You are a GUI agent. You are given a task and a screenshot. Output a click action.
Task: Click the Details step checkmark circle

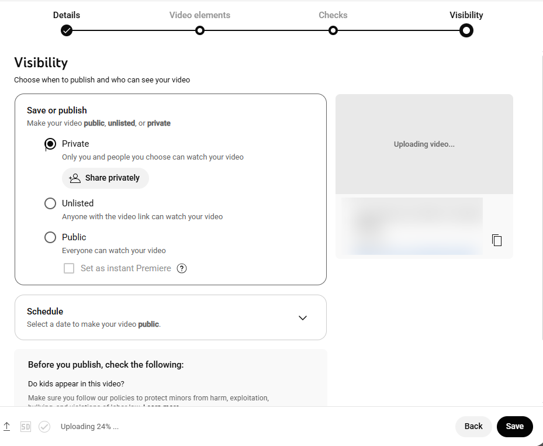pyautogui.click(x=67, y=30)
